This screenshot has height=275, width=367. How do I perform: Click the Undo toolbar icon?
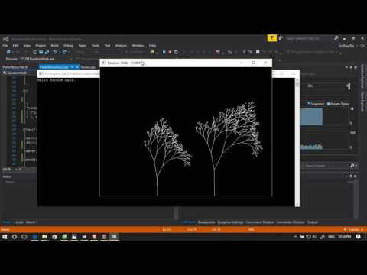point(55,52)
